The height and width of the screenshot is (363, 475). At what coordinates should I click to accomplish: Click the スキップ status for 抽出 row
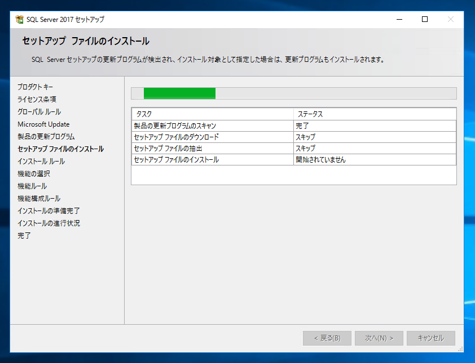tap(375, 149)
